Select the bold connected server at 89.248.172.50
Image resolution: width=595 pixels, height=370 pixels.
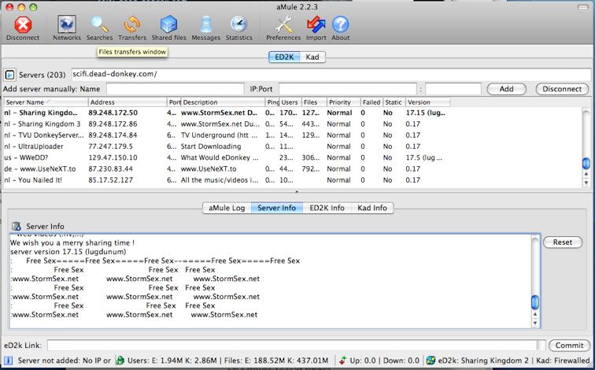(x=292, y=113)
